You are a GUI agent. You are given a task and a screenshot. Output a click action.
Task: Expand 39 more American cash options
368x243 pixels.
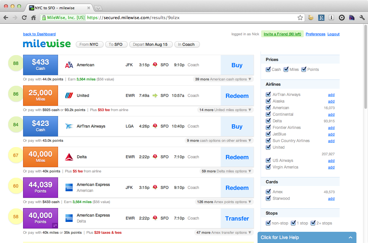tap(223, 79)
